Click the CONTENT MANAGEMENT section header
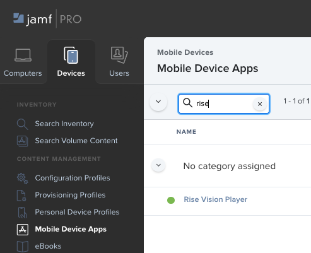Screen dimensions: 311x253 click(59, 159)
